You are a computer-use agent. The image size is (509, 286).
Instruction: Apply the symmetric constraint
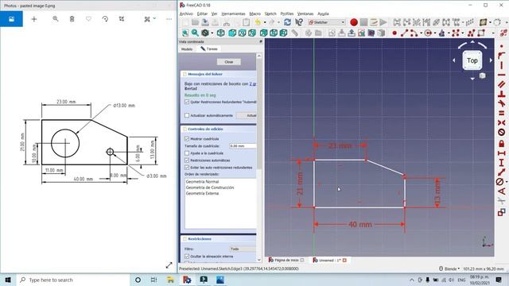pos(502,122)
